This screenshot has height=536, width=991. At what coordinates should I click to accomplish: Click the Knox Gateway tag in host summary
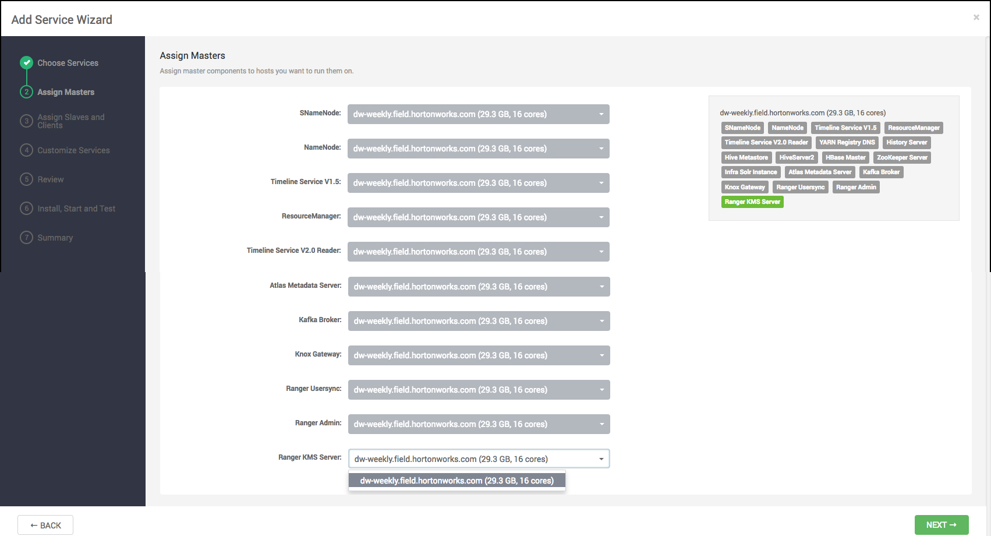[x=745, y=187]
